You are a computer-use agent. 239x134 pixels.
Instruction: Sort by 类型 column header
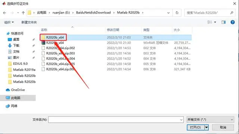tap(146, 30)
